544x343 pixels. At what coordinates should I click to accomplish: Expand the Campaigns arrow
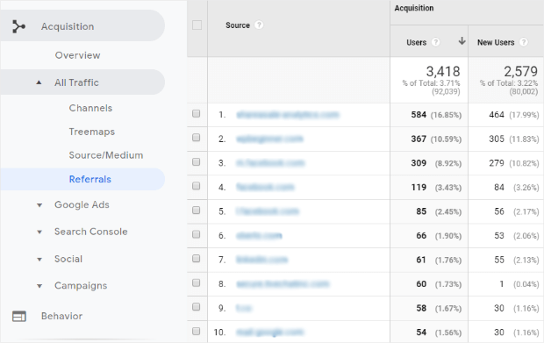click(39, 286)
